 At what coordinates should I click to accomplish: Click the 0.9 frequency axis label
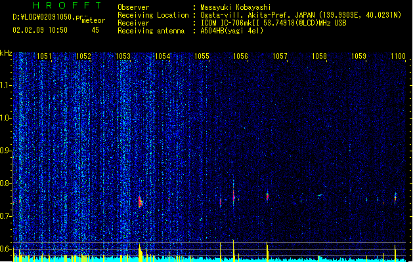pyautogui.click(x=5, y=151)
